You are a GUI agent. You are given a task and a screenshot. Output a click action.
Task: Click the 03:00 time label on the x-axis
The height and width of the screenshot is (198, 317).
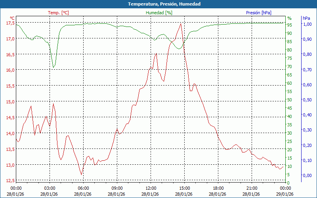pos(50,188)
